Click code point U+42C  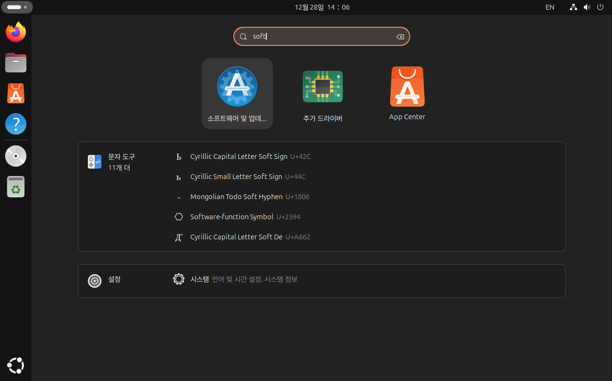pos(300,157)
